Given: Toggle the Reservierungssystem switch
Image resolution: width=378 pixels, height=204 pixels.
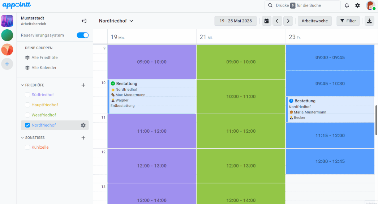Looking at the screenshot, I should tap(83, 35).
